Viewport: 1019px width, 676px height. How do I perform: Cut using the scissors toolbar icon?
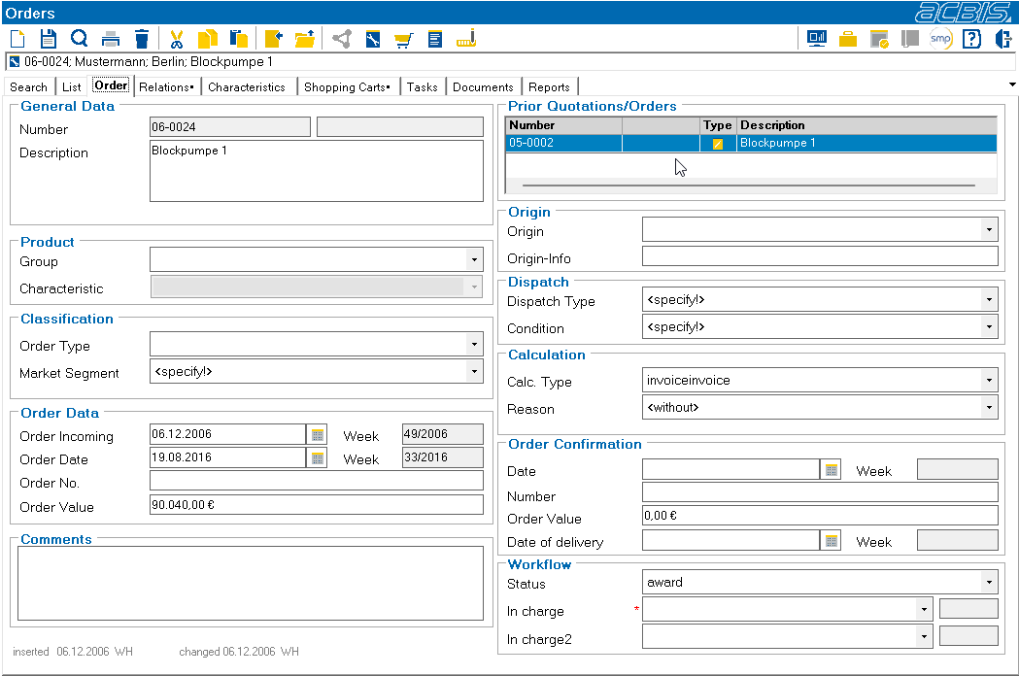(176, 39)
